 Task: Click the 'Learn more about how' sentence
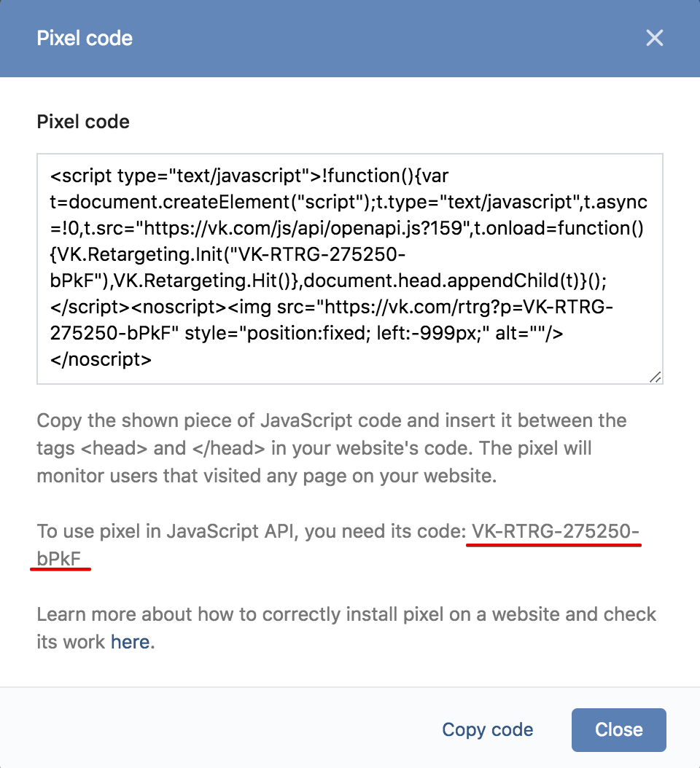point(346,628)
